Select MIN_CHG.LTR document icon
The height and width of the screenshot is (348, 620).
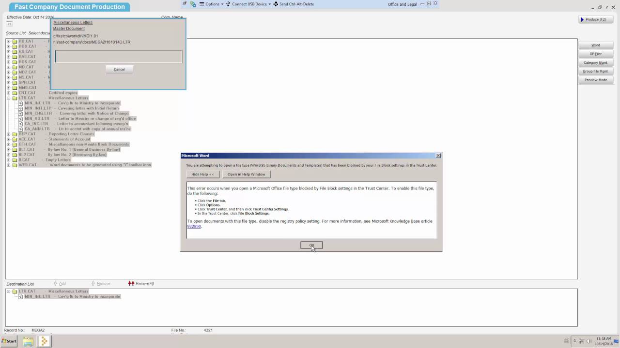pyautogui.click(x=21, y=114)
